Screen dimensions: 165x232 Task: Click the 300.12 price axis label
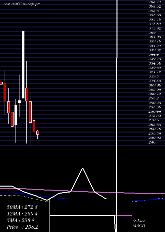point(155,94)
